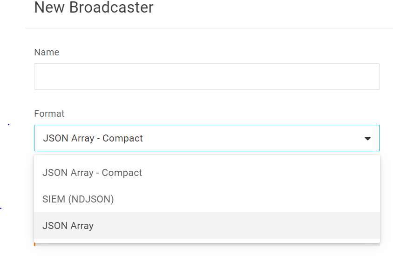Focus the empty broadcaster Name input
This screenshot has height=256, width=393.
pyautogui.click(x=207, y=77)
